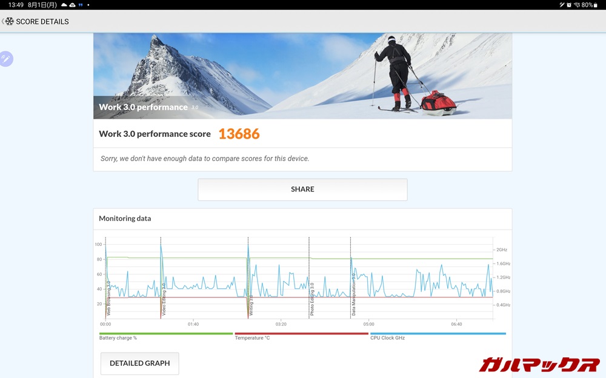
Task: Tap the alarm clock status icon
Action: 569,5
